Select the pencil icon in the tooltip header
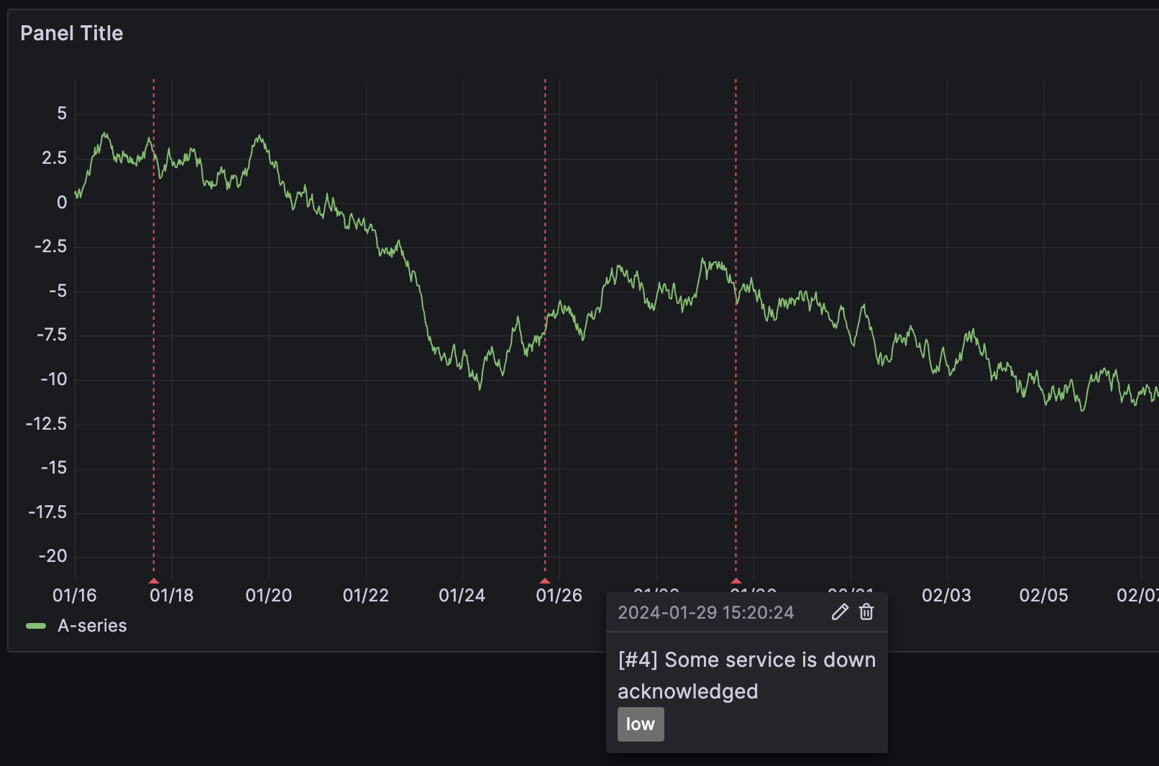Image resolution: width=1159 pixels, height=766 pixels. (840, 612)
